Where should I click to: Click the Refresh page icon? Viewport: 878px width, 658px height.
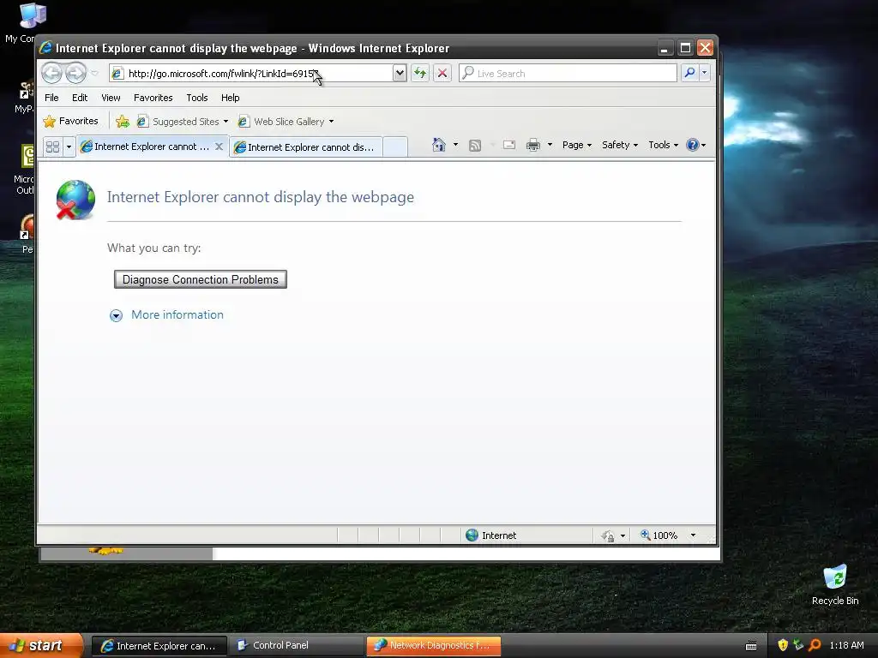tap(420, 73)
